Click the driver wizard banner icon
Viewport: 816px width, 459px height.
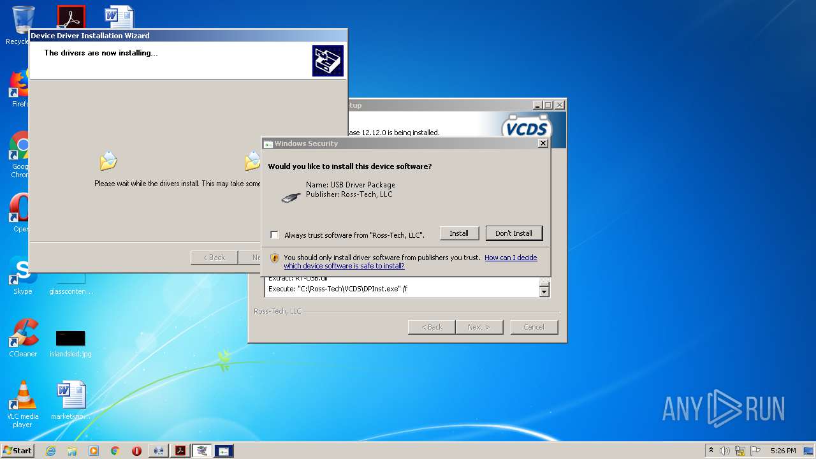click(328, 61)
